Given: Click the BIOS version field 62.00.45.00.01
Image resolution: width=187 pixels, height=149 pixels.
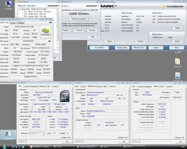Looking at the screenshot, I should click(28, 41).
